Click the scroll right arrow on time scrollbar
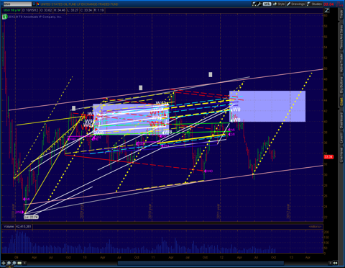 pos(330,263)
